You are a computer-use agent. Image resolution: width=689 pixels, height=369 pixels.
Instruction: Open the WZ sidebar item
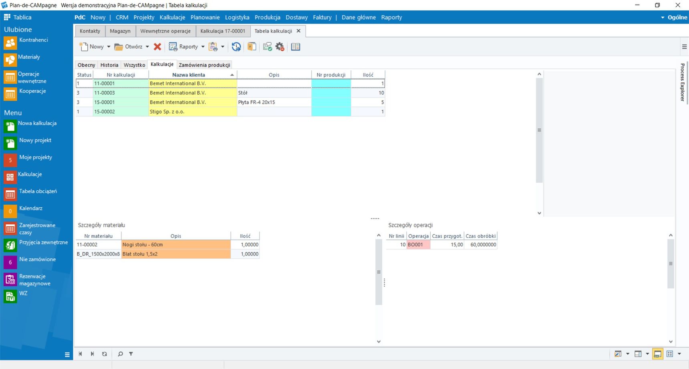point(16,296)
